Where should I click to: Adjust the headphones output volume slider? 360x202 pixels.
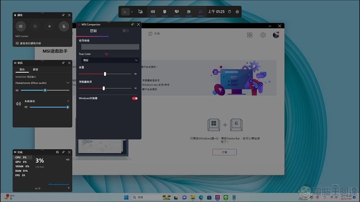(x=45, y=90)
